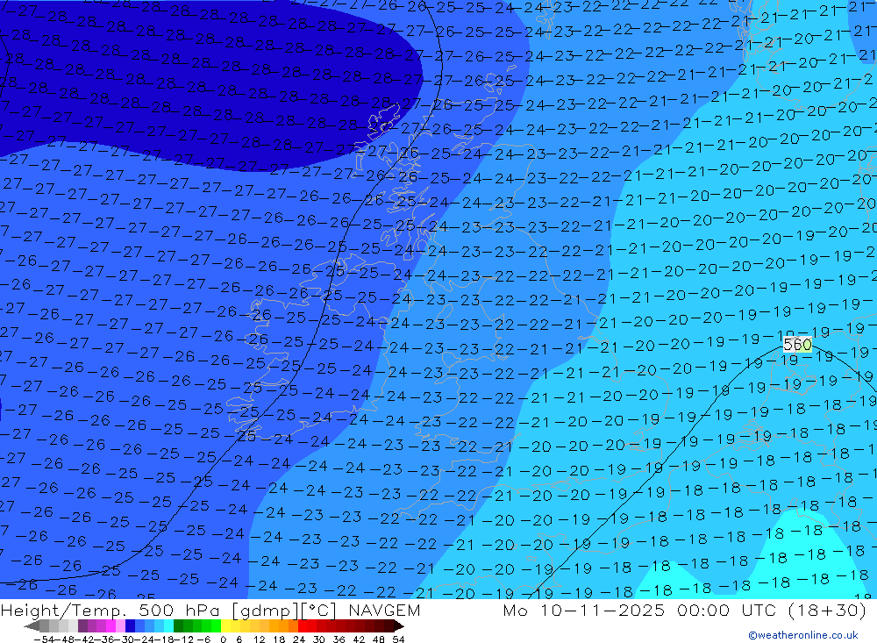Click the -54 label under the legend

pyautogui.click(x=44, y=639)
